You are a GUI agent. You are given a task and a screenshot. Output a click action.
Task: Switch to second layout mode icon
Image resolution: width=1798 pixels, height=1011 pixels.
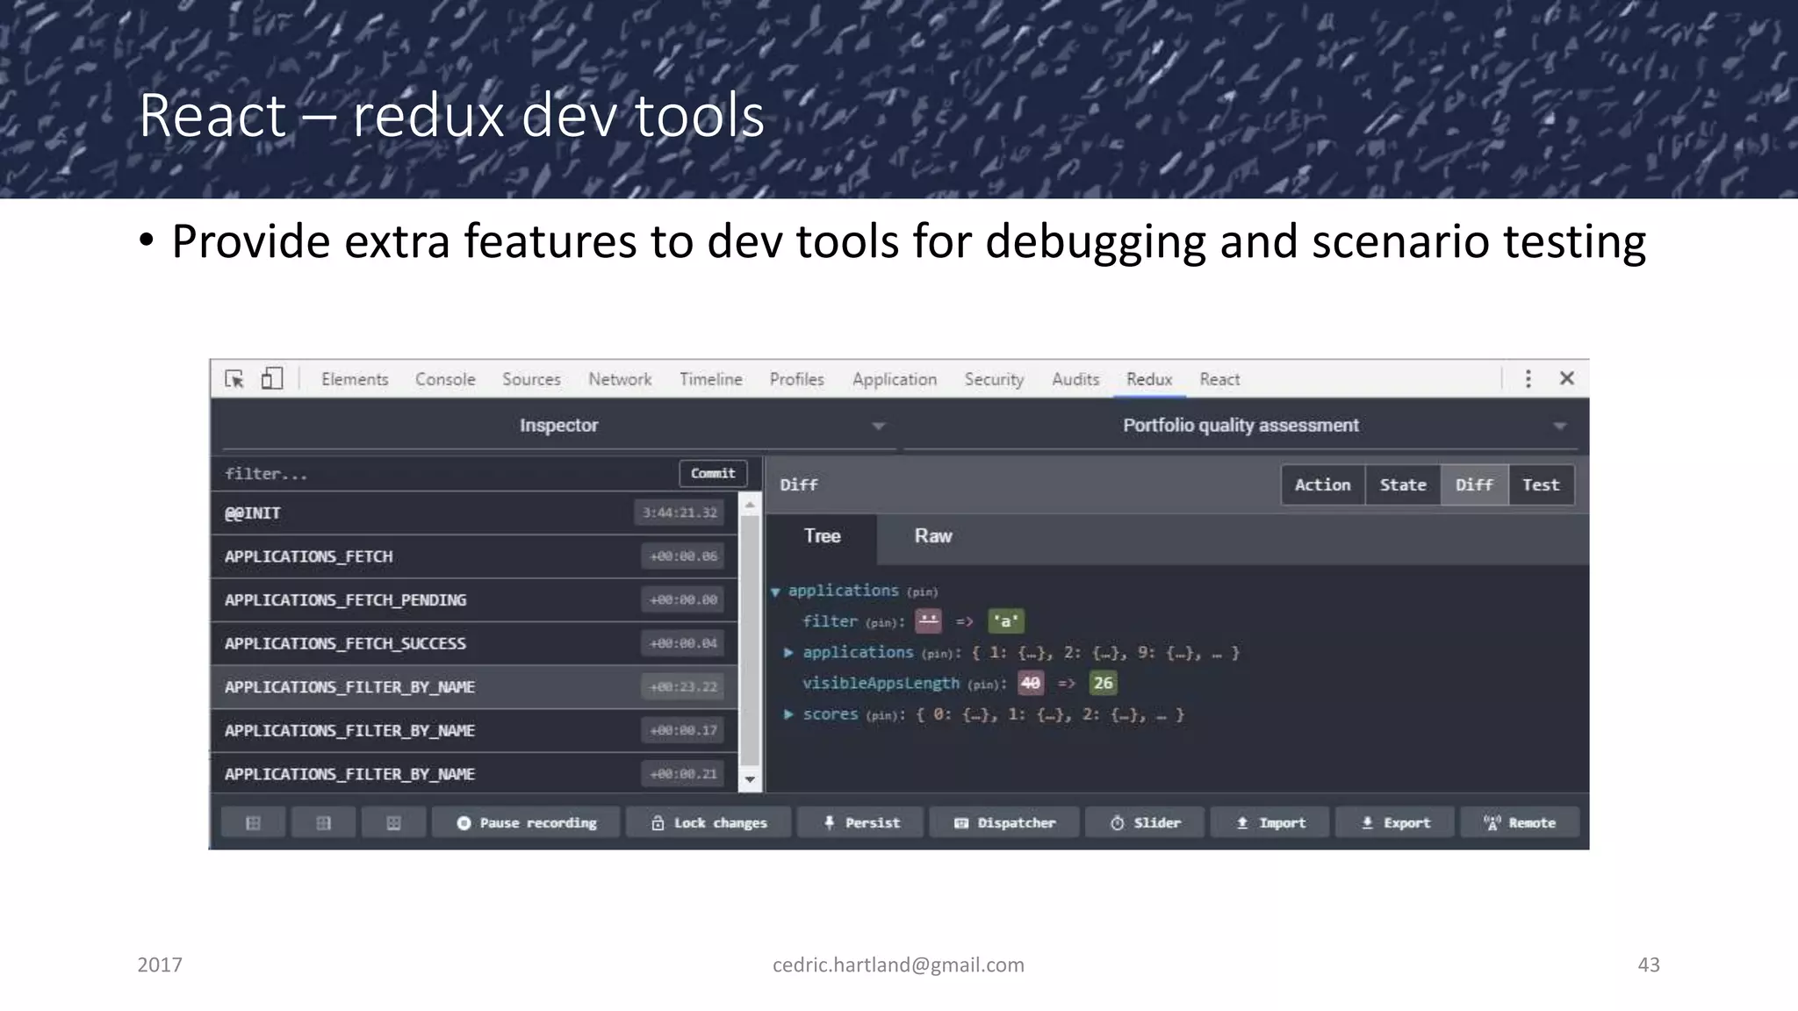pyautogui.click(x=323, y=822)
